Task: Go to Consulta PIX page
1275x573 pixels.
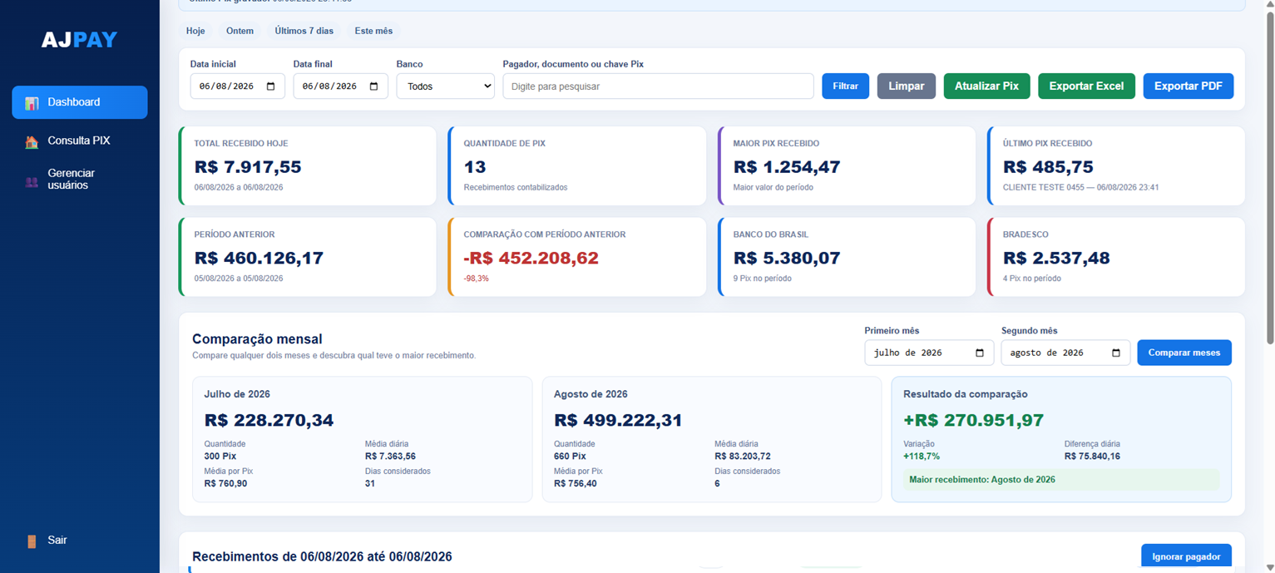Action: [x=80, y=141]
